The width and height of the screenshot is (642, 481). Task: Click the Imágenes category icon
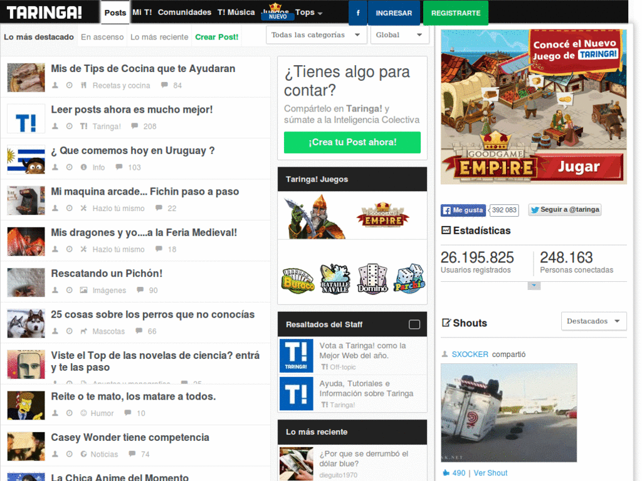point(83,290)
